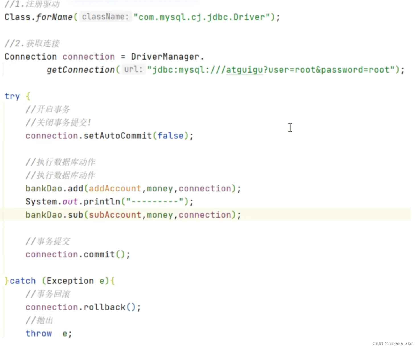
Task: Click the comment //2.获取连接
Action: click(x=32, y=44)
